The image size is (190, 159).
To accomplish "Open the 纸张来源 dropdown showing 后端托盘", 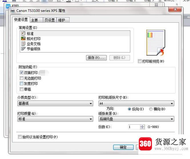I will [x=136, y=119].
